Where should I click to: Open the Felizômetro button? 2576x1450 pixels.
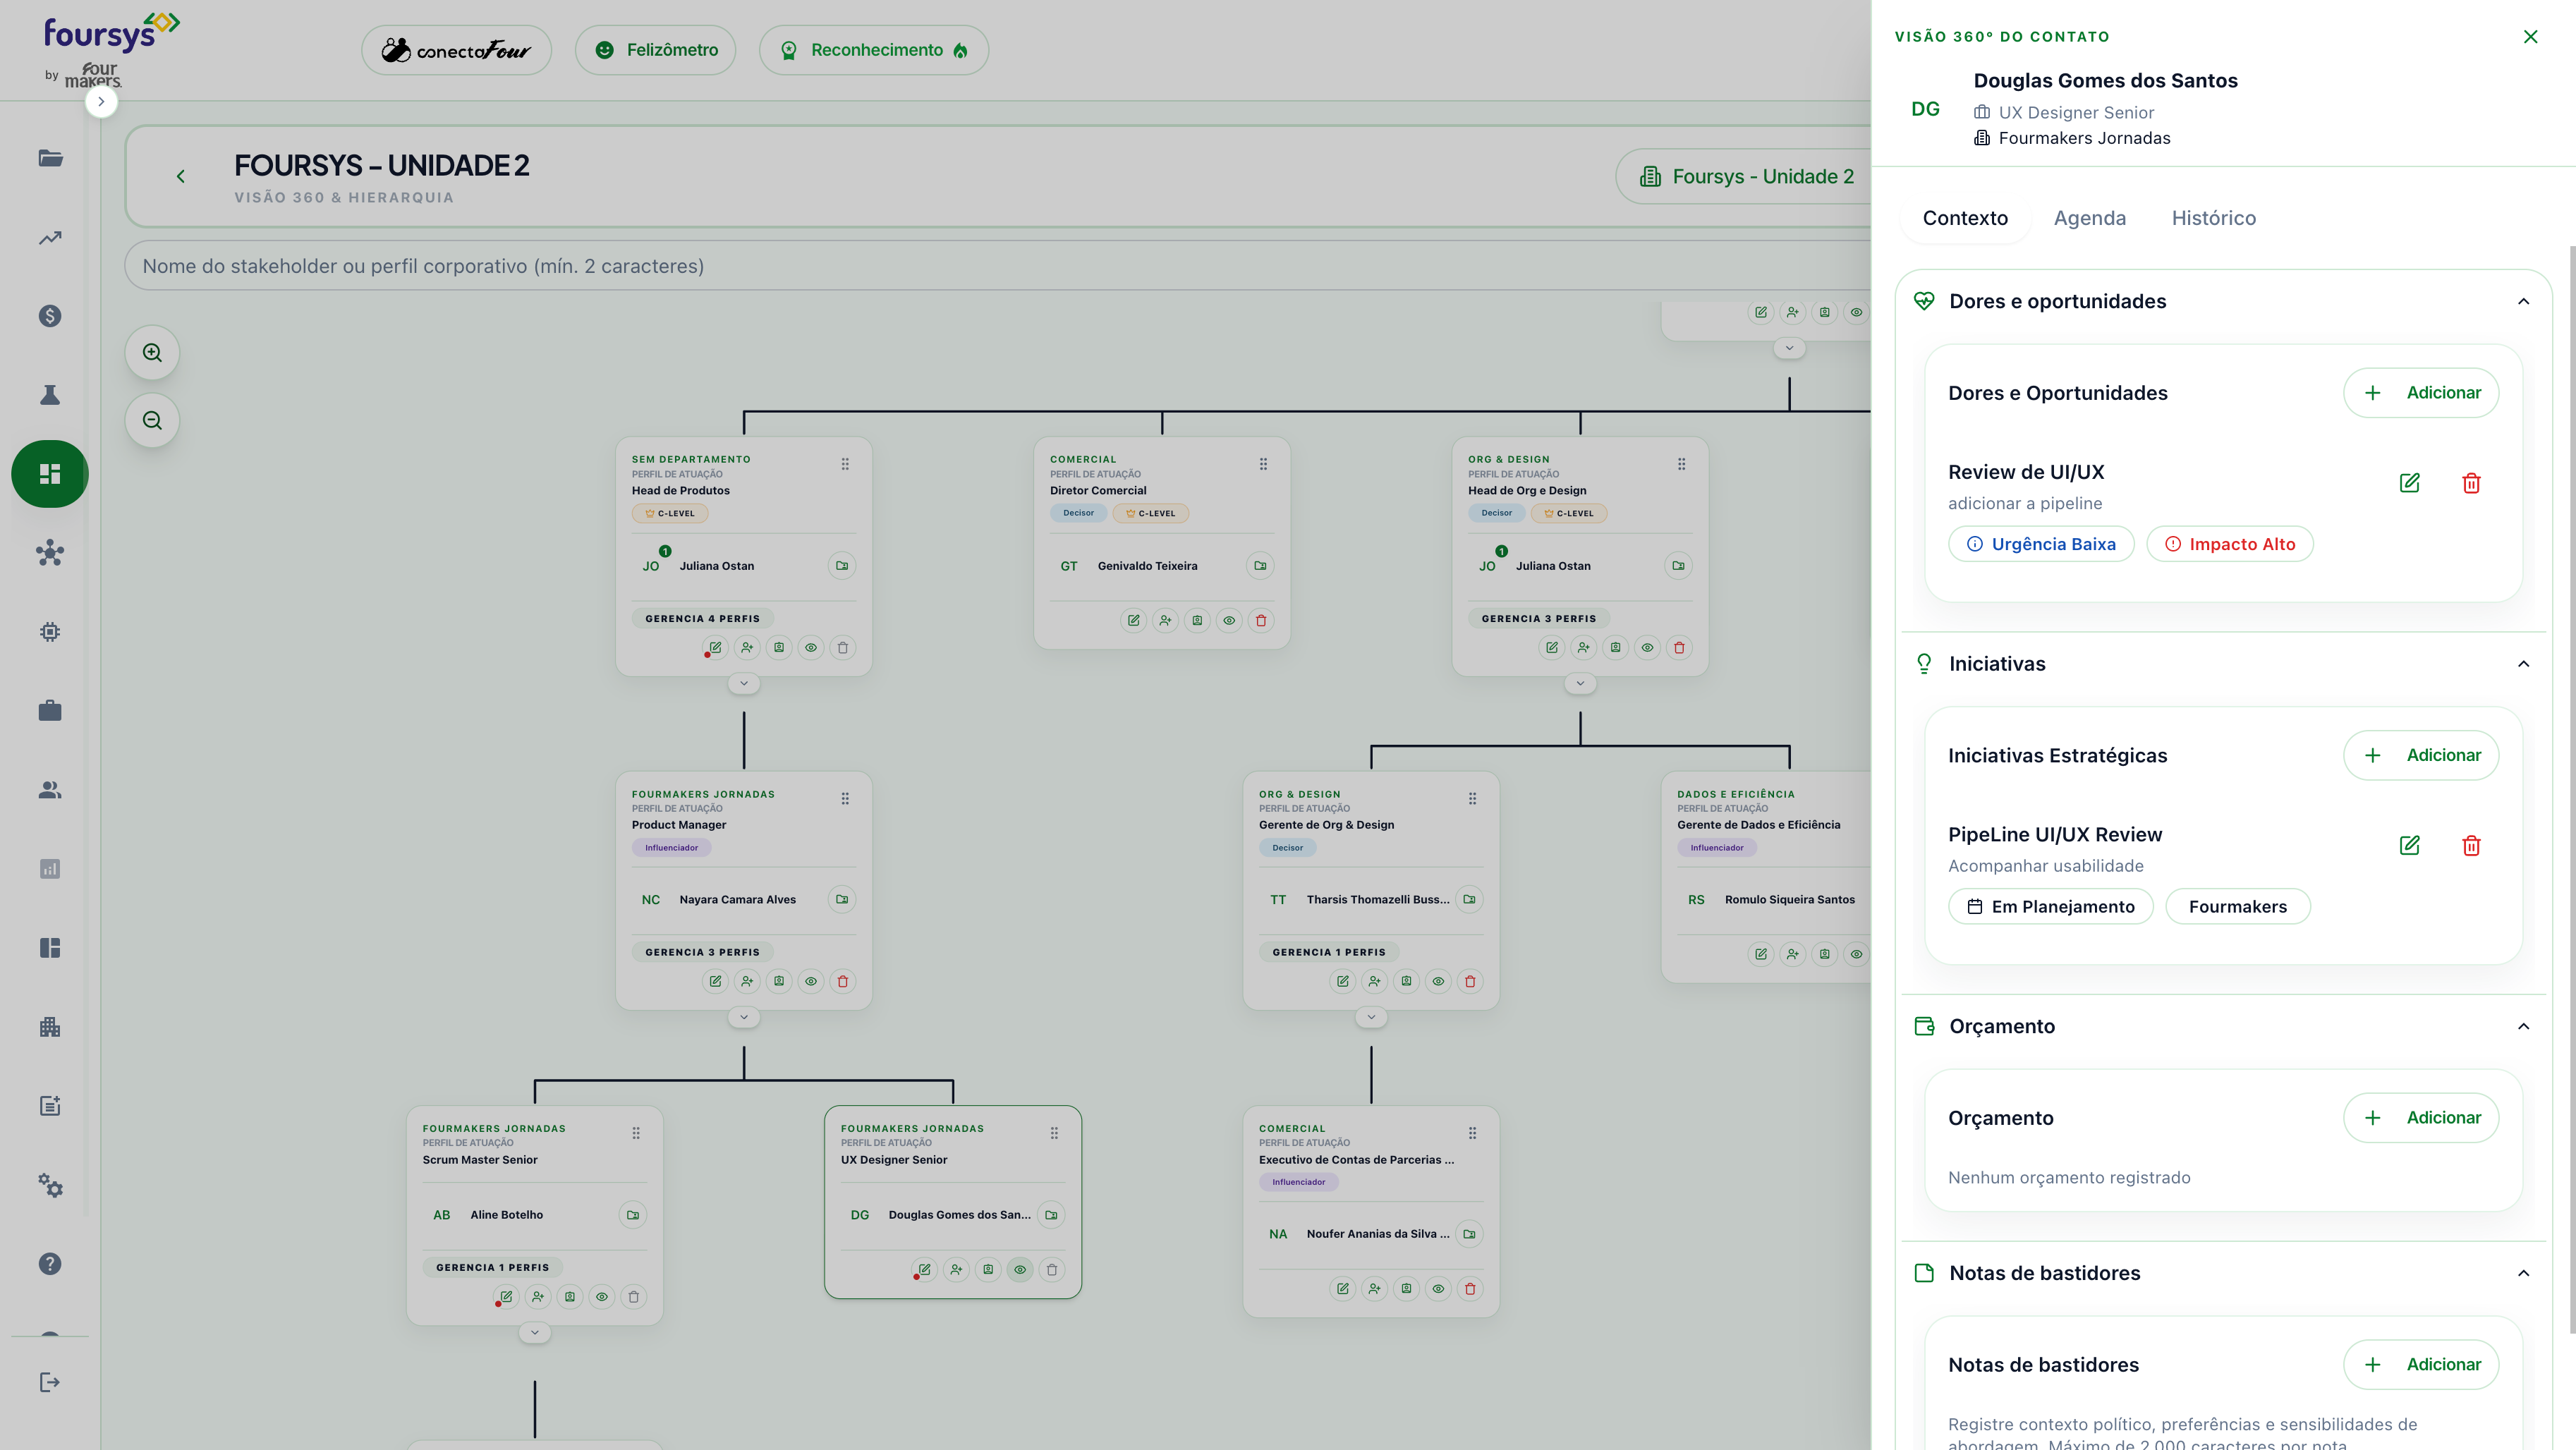[x=656, y=50]
